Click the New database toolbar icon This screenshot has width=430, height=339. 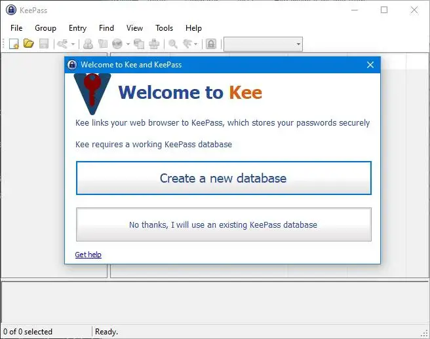(x=14, y=44)
